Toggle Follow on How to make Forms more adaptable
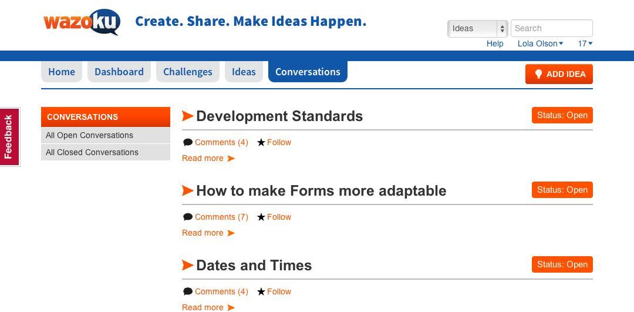The image size is (634, 312). click(279, 217)
